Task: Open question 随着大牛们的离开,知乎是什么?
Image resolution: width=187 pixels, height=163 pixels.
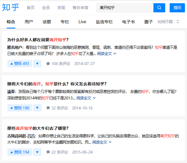Action: (x=57, y=84)
